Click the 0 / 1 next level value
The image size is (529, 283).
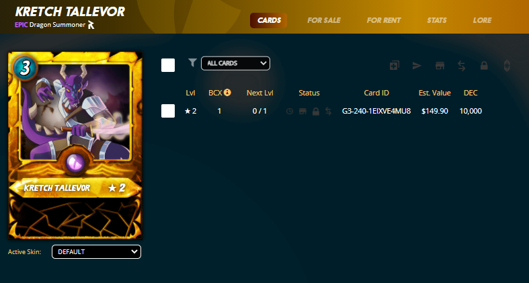(x=259, y=111)
